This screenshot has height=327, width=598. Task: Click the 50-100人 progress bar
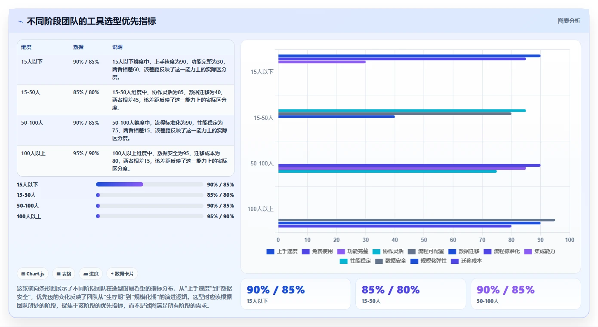(150, 206)
